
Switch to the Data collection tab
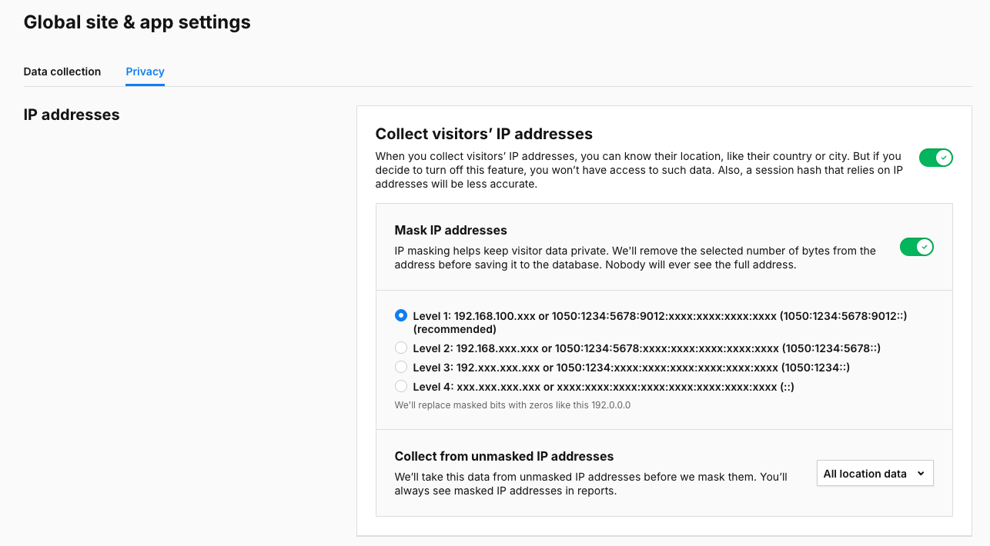pos(62,72)
